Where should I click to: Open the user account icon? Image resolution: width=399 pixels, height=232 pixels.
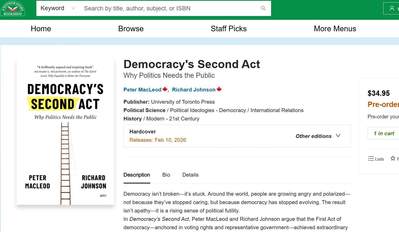tap(392, 8)
